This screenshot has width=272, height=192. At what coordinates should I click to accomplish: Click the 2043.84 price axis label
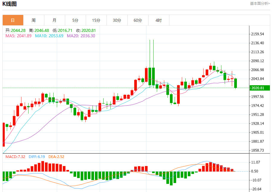pos(258,79)
